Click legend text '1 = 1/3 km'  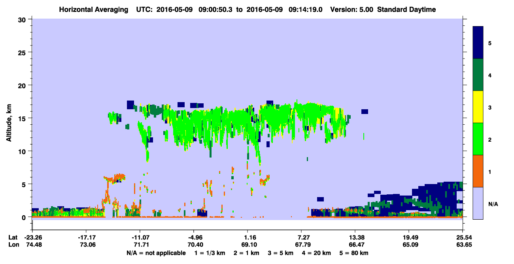[x=210, y=253]
